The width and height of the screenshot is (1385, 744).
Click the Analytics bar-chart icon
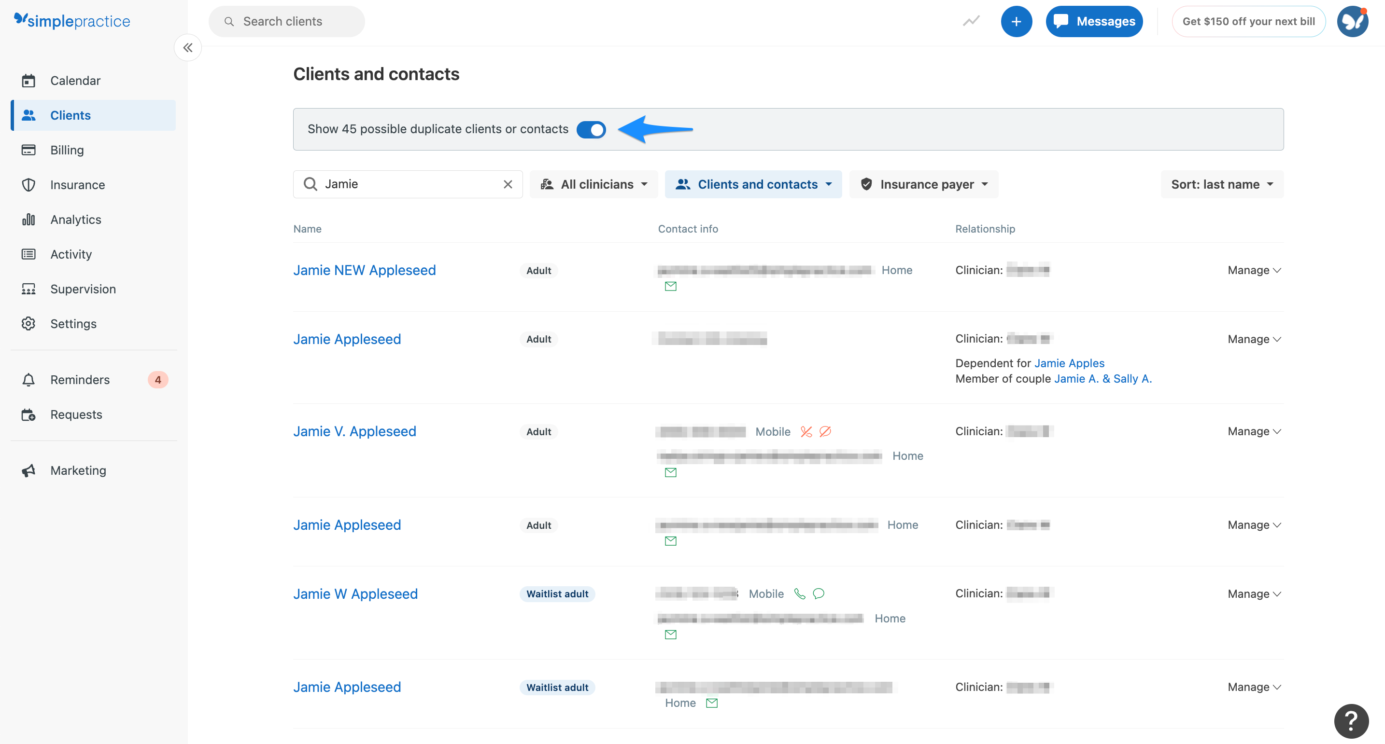(28, 219)
